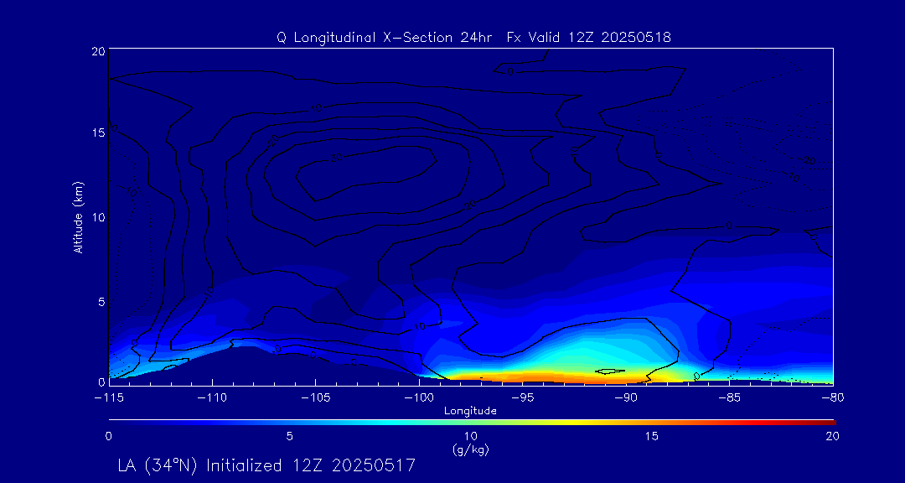Click the '30' contour label in the jet core
Image resolution: width=905 pixels, height=483 pixels.
[337, 157]
